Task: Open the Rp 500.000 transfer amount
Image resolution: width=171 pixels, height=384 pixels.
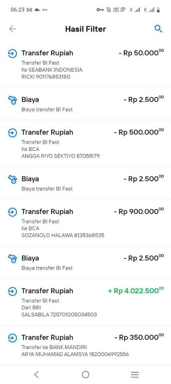Action: [x=139, y=132]
